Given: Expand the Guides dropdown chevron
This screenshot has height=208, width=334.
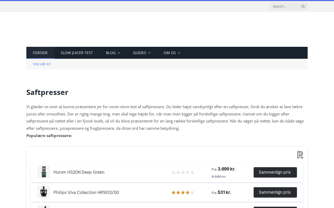Looking at the screenshot, I should (149, 53).
